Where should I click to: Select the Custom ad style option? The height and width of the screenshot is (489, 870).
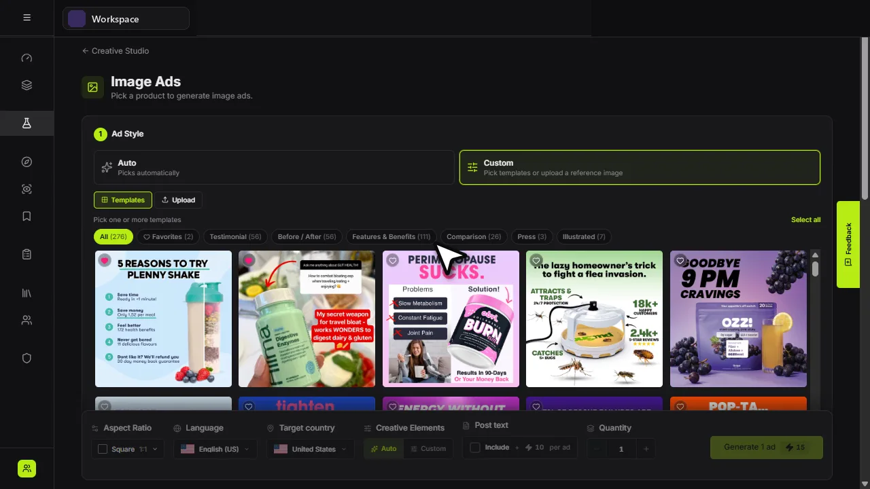(640, 167)
